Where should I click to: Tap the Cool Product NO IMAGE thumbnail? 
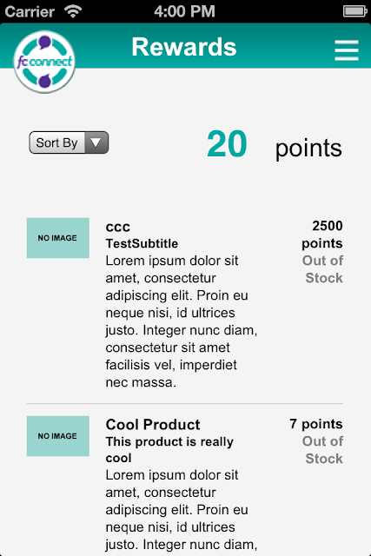(58, 436)
